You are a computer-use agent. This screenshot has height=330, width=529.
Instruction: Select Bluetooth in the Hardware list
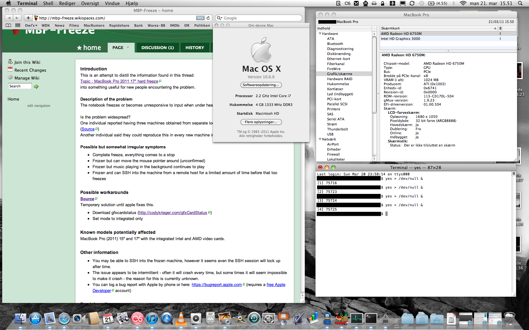pyautogui.click(x=335, y=44)
